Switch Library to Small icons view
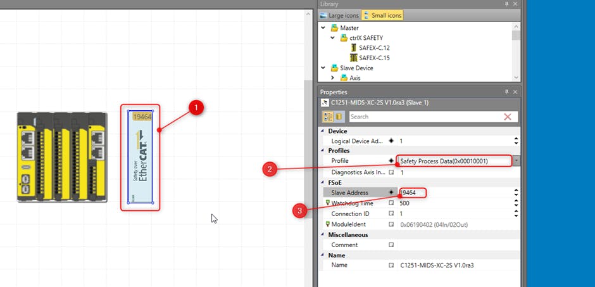The width and height of the screenshot is (595, 287). [x=384, y=15]
